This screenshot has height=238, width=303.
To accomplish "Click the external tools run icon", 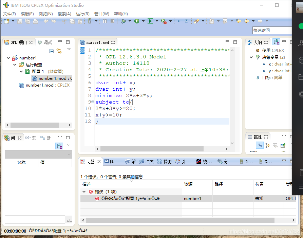I will pyautogui.click(x=164, y=21).
